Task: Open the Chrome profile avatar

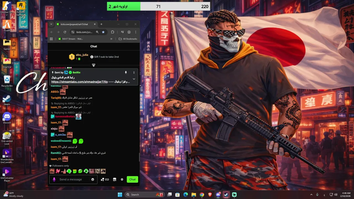Action: [129, 32]
